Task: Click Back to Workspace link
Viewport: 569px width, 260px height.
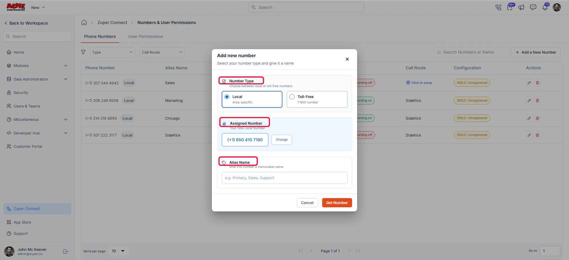Action: (x=26, y=23)
